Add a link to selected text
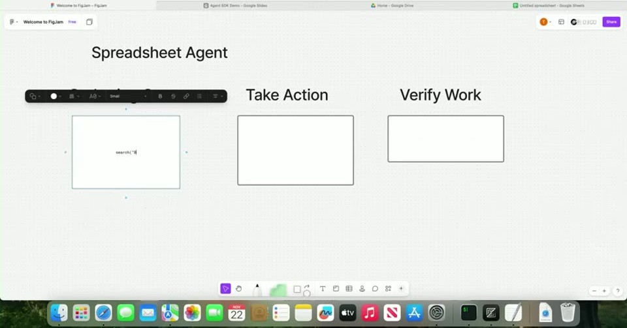The height and width of the screenshot is (328, 627). [x=186, y=96]
